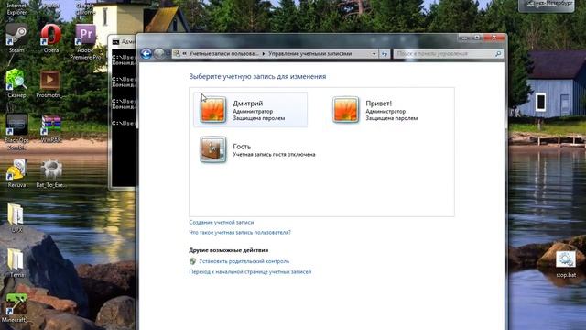Maximize the Control Panel window
Image resolution: width=586 pixels, height=330 pixels.
coord(476,38)
